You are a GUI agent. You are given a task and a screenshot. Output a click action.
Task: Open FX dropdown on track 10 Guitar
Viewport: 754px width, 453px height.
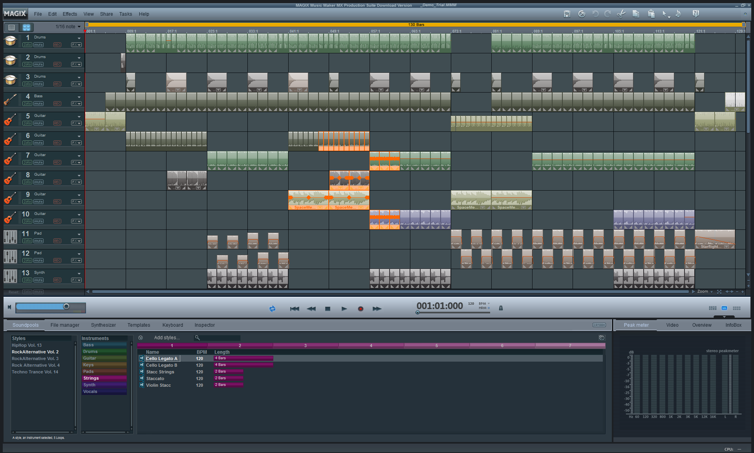tap(76, 221)
